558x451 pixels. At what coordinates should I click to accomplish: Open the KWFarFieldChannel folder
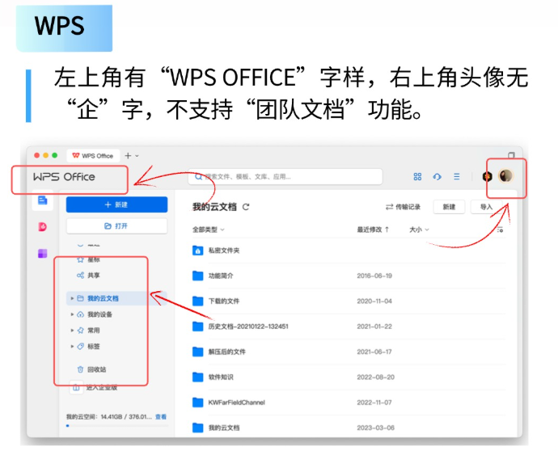click(237, 403)
